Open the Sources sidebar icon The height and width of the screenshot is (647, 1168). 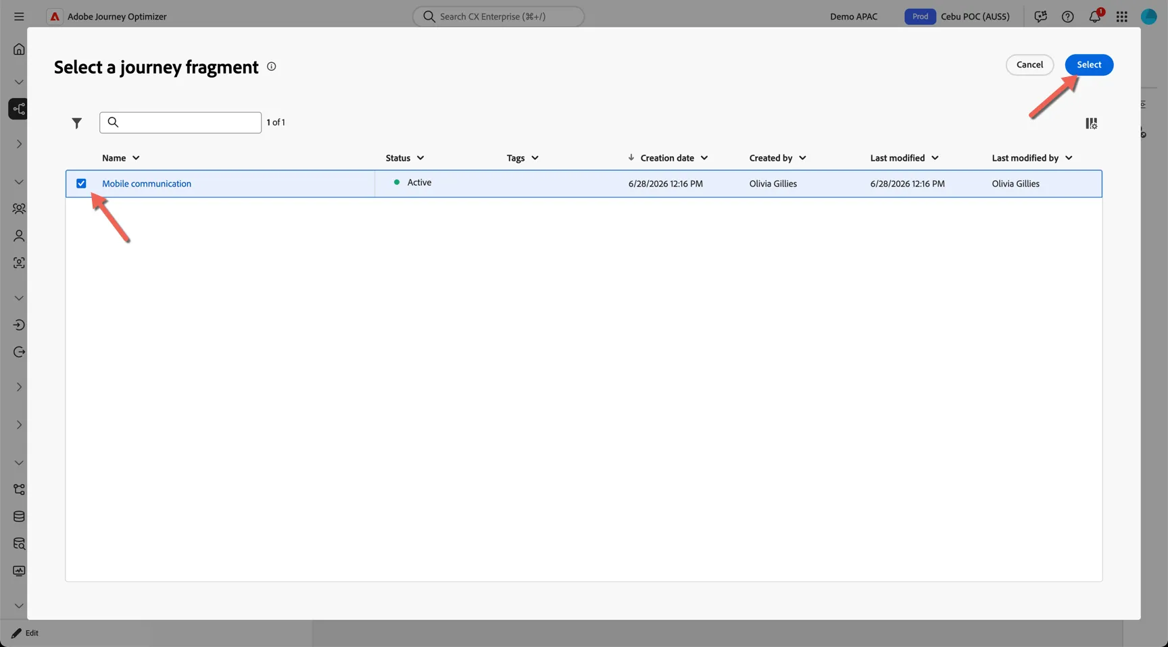[19, 325]
